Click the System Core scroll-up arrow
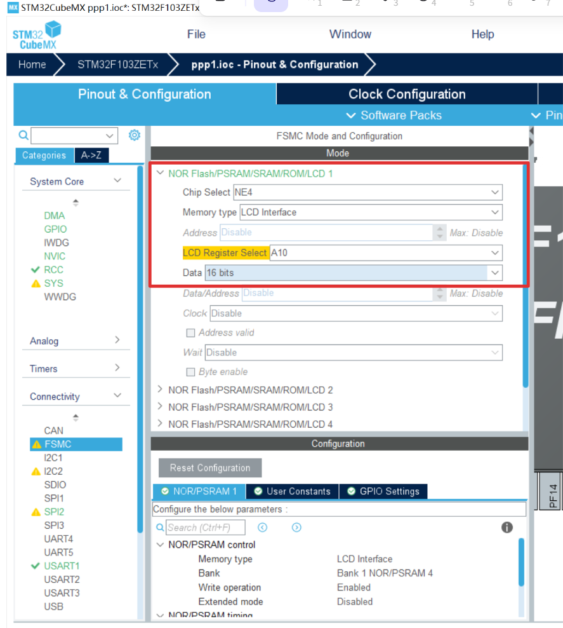563x628 pixels. tap(76, 202)
